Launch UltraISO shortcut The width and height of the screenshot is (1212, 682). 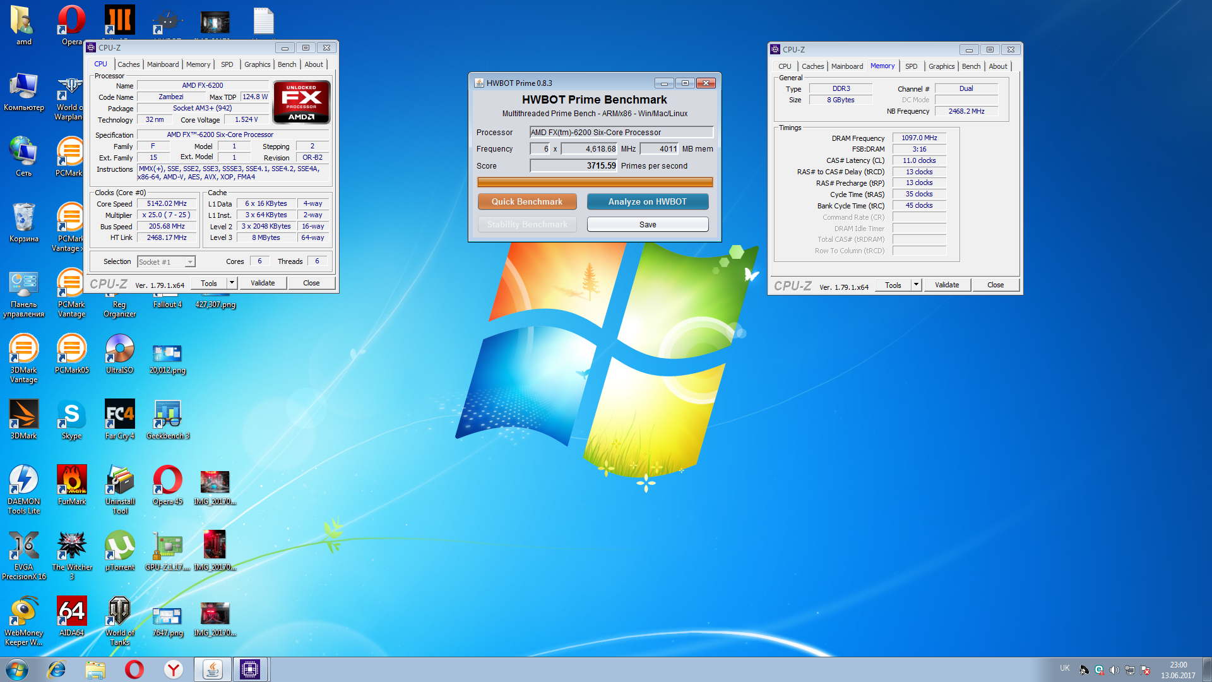click(x=119, y=354)
